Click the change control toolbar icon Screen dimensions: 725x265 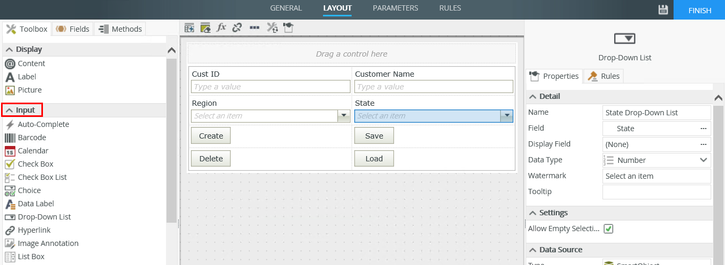tap(272, 28)
